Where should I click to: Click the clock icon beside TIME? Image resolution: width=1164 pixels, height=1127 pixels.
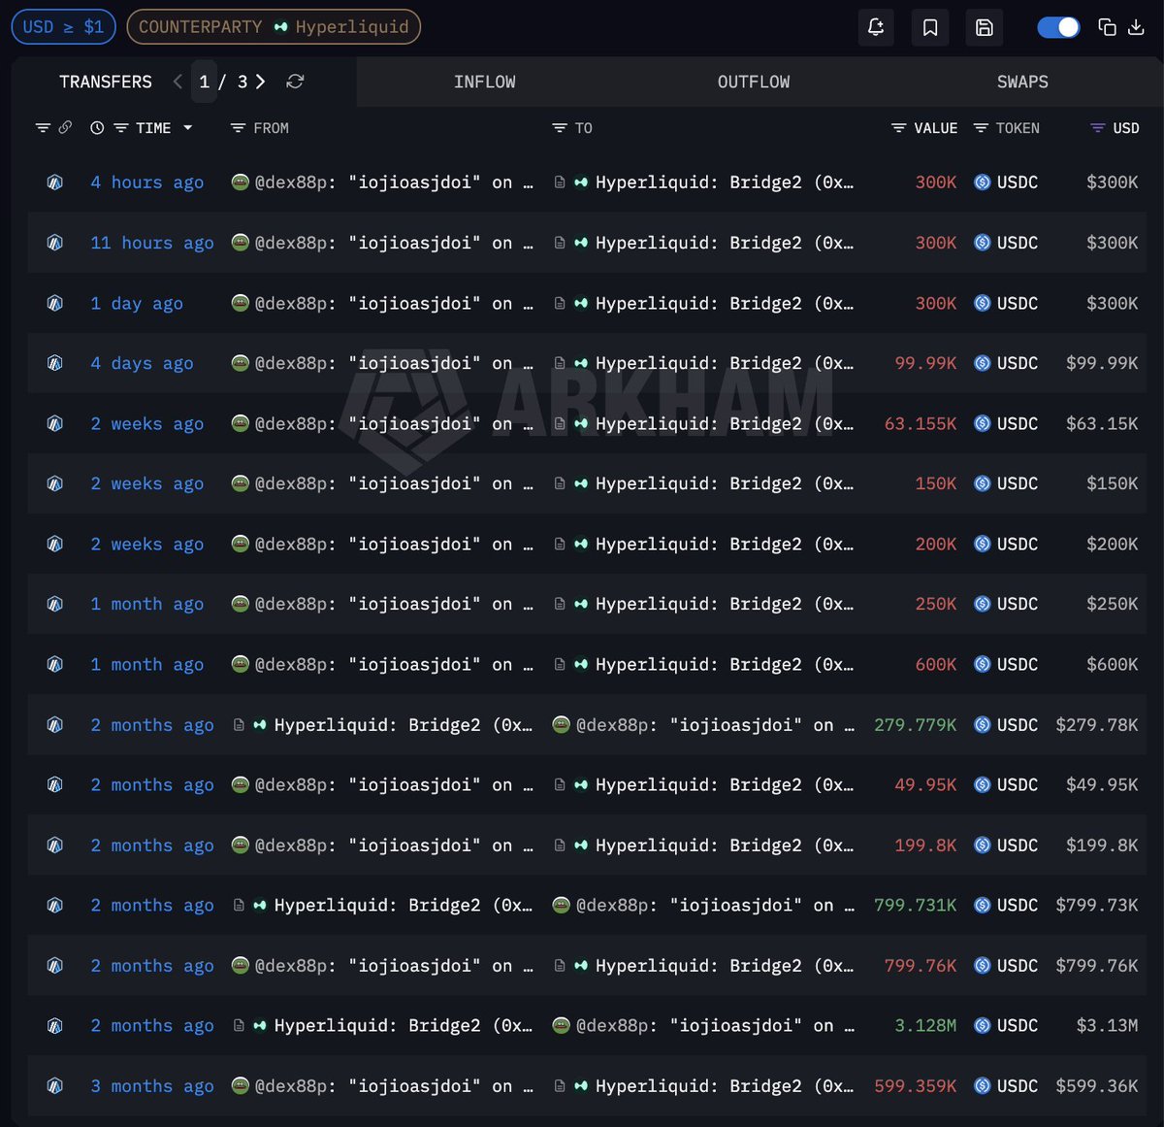pos(97,128)
